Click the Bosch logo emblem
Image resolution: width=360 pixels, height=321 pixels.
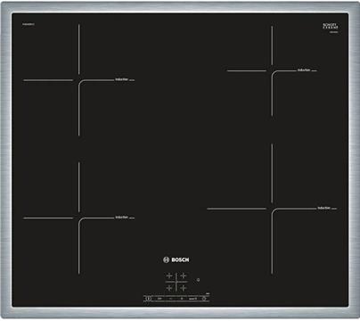coord(166,259)
